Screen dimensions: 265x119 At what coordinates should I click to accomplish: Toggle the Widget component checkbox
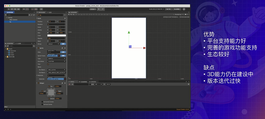[x=38, y=83]
